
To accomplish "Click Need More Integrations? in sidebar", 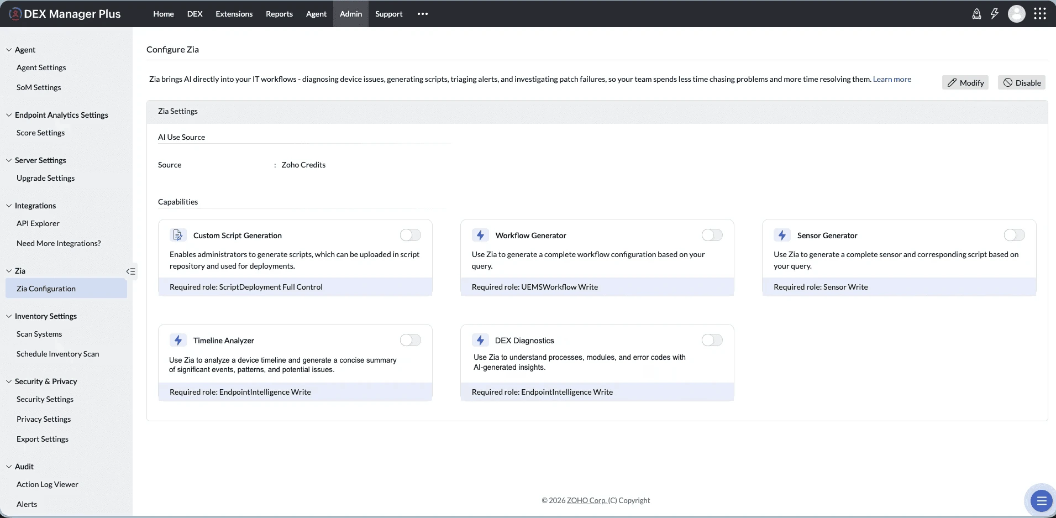I will coord(59,243).
